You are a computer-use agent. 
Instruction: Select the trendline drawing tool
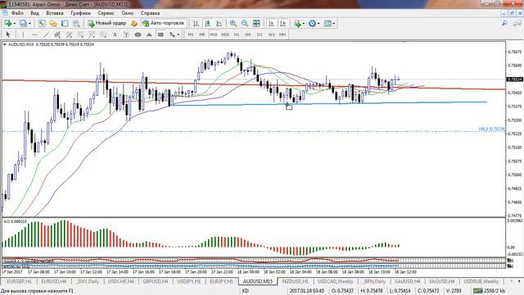[x=46, y=34]
